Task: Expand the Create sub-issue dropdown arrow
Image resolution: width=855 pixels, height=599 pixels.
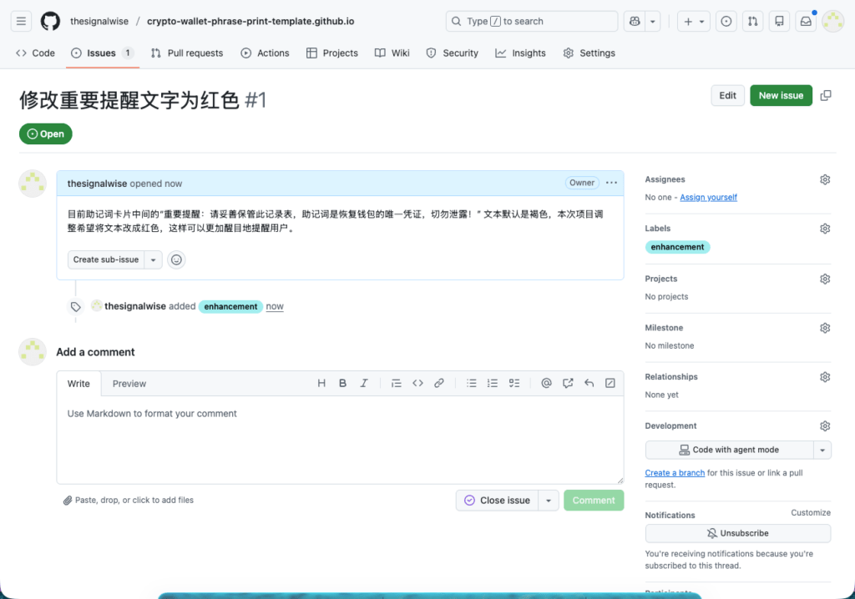Action: click(154, 259)
